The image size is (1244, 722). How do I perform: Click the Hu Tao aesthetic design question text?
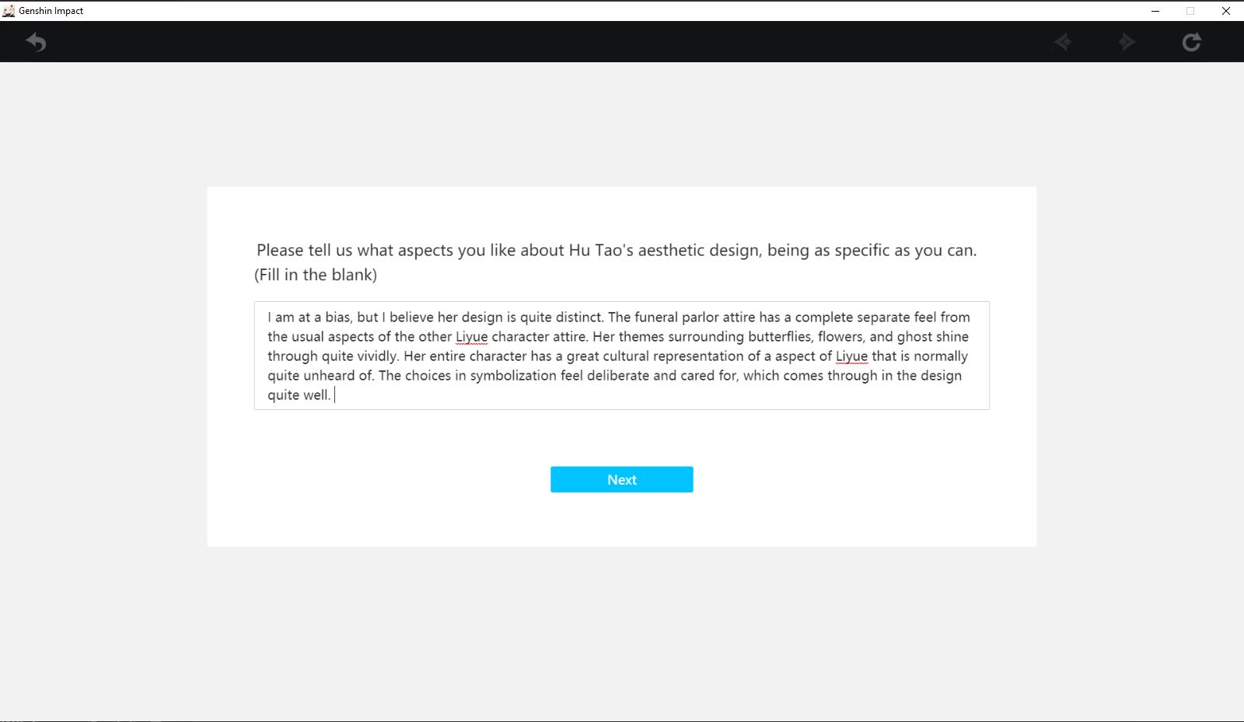(616, 251)
